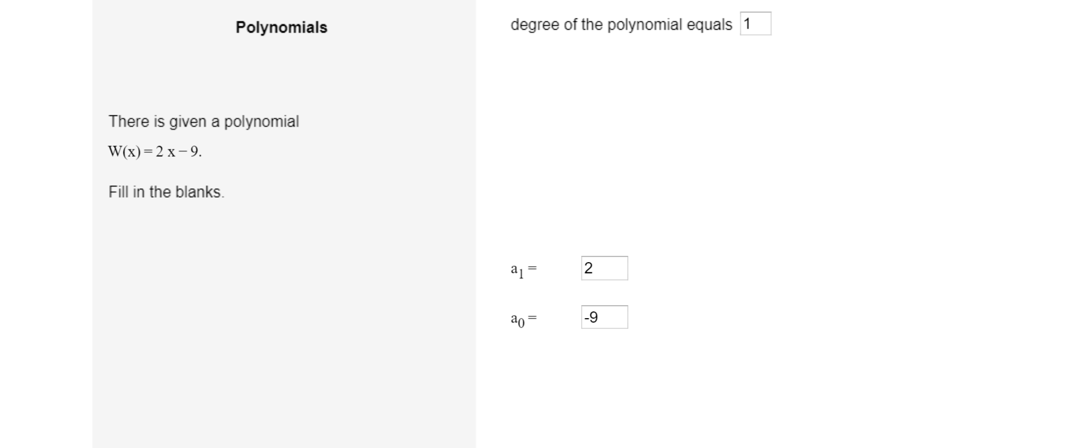This screenshot has height=448, width=1075.
Task: Click the 'Fill in the blanks' instruction
Action: 166,192
